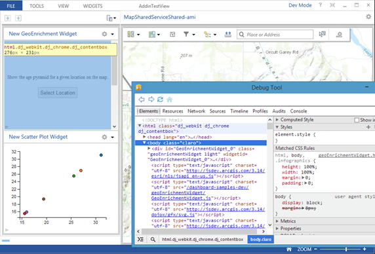
Task: Open the GeoEnrichmentWidget.js script link
Action: [200, 192]
